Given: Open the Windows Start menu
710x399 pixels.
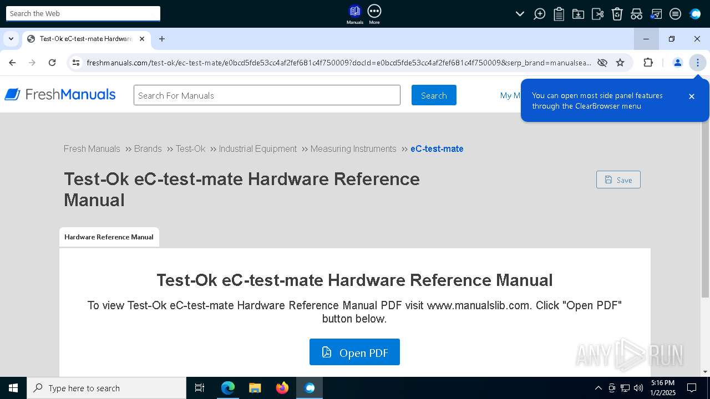Looking at the screenshot, I should click(x=13, y=388).
